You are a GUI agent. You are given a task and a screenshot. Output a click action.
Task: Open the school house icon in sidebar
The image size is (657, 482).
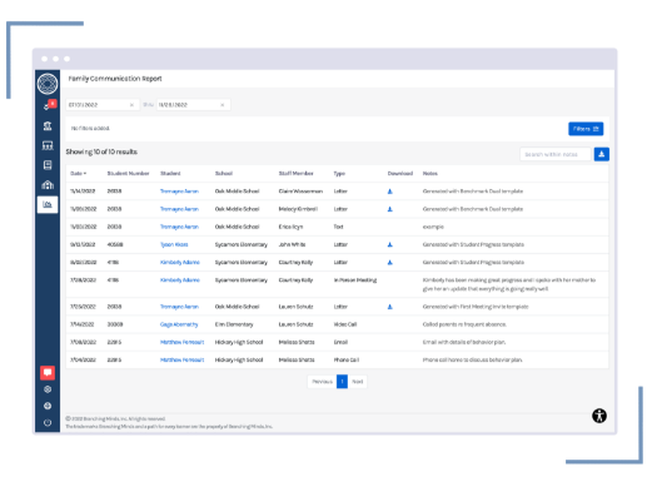(47, 185)
